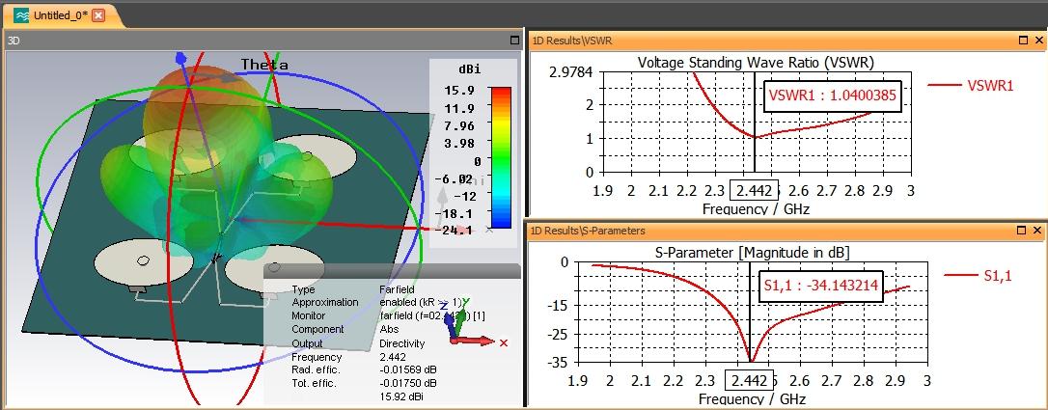
Task: Click the -35 y-axis value in S-Parameter plot
Action: pyautogui.click(x=560, y=363)
